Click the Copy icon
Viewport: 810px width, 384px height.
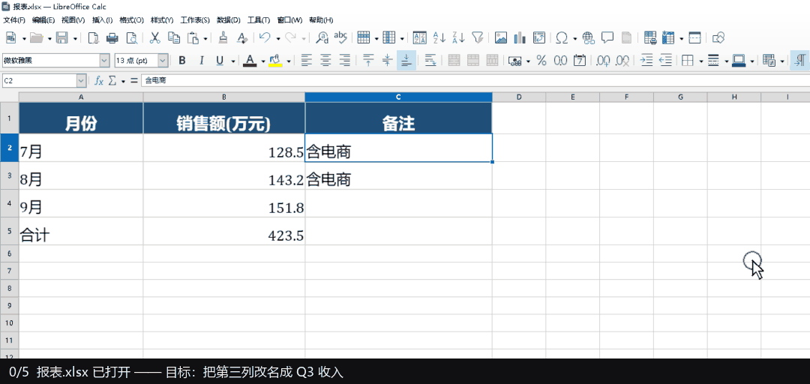[174, 37]
